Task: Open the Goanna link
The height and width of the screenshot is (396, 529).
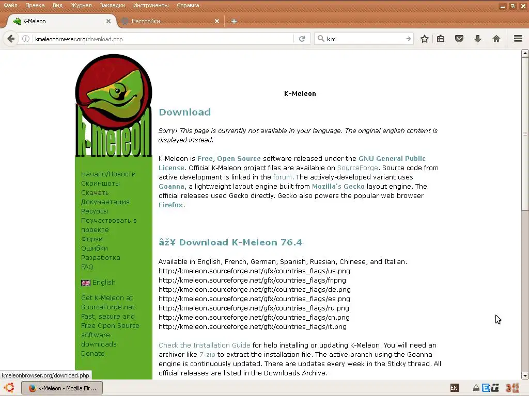Action: [x=172, y=187]
